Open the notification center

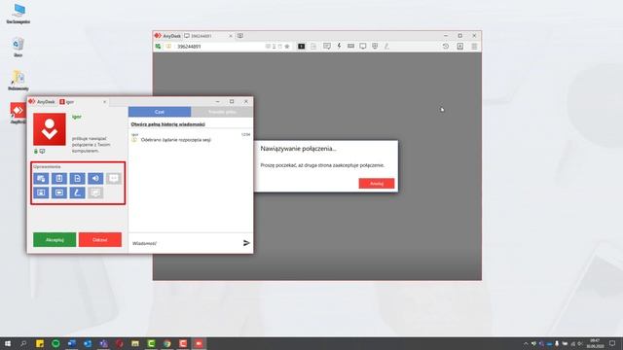[612, 343]
